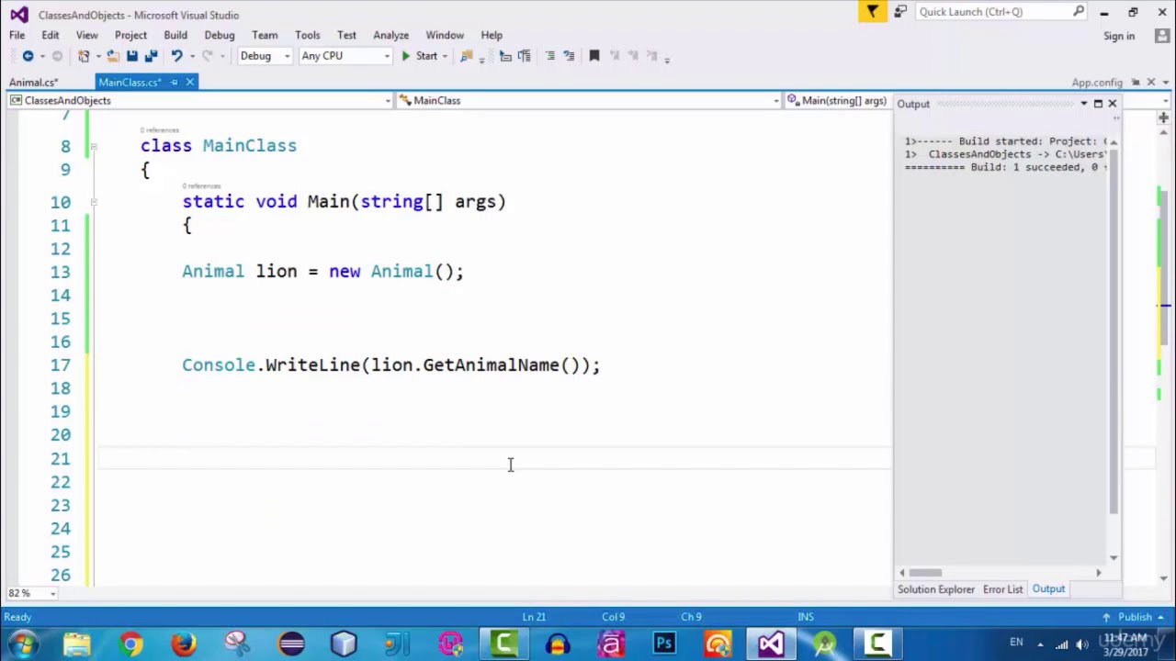Open the Project menu
The image size is (1176, 661).
(130, 35)
